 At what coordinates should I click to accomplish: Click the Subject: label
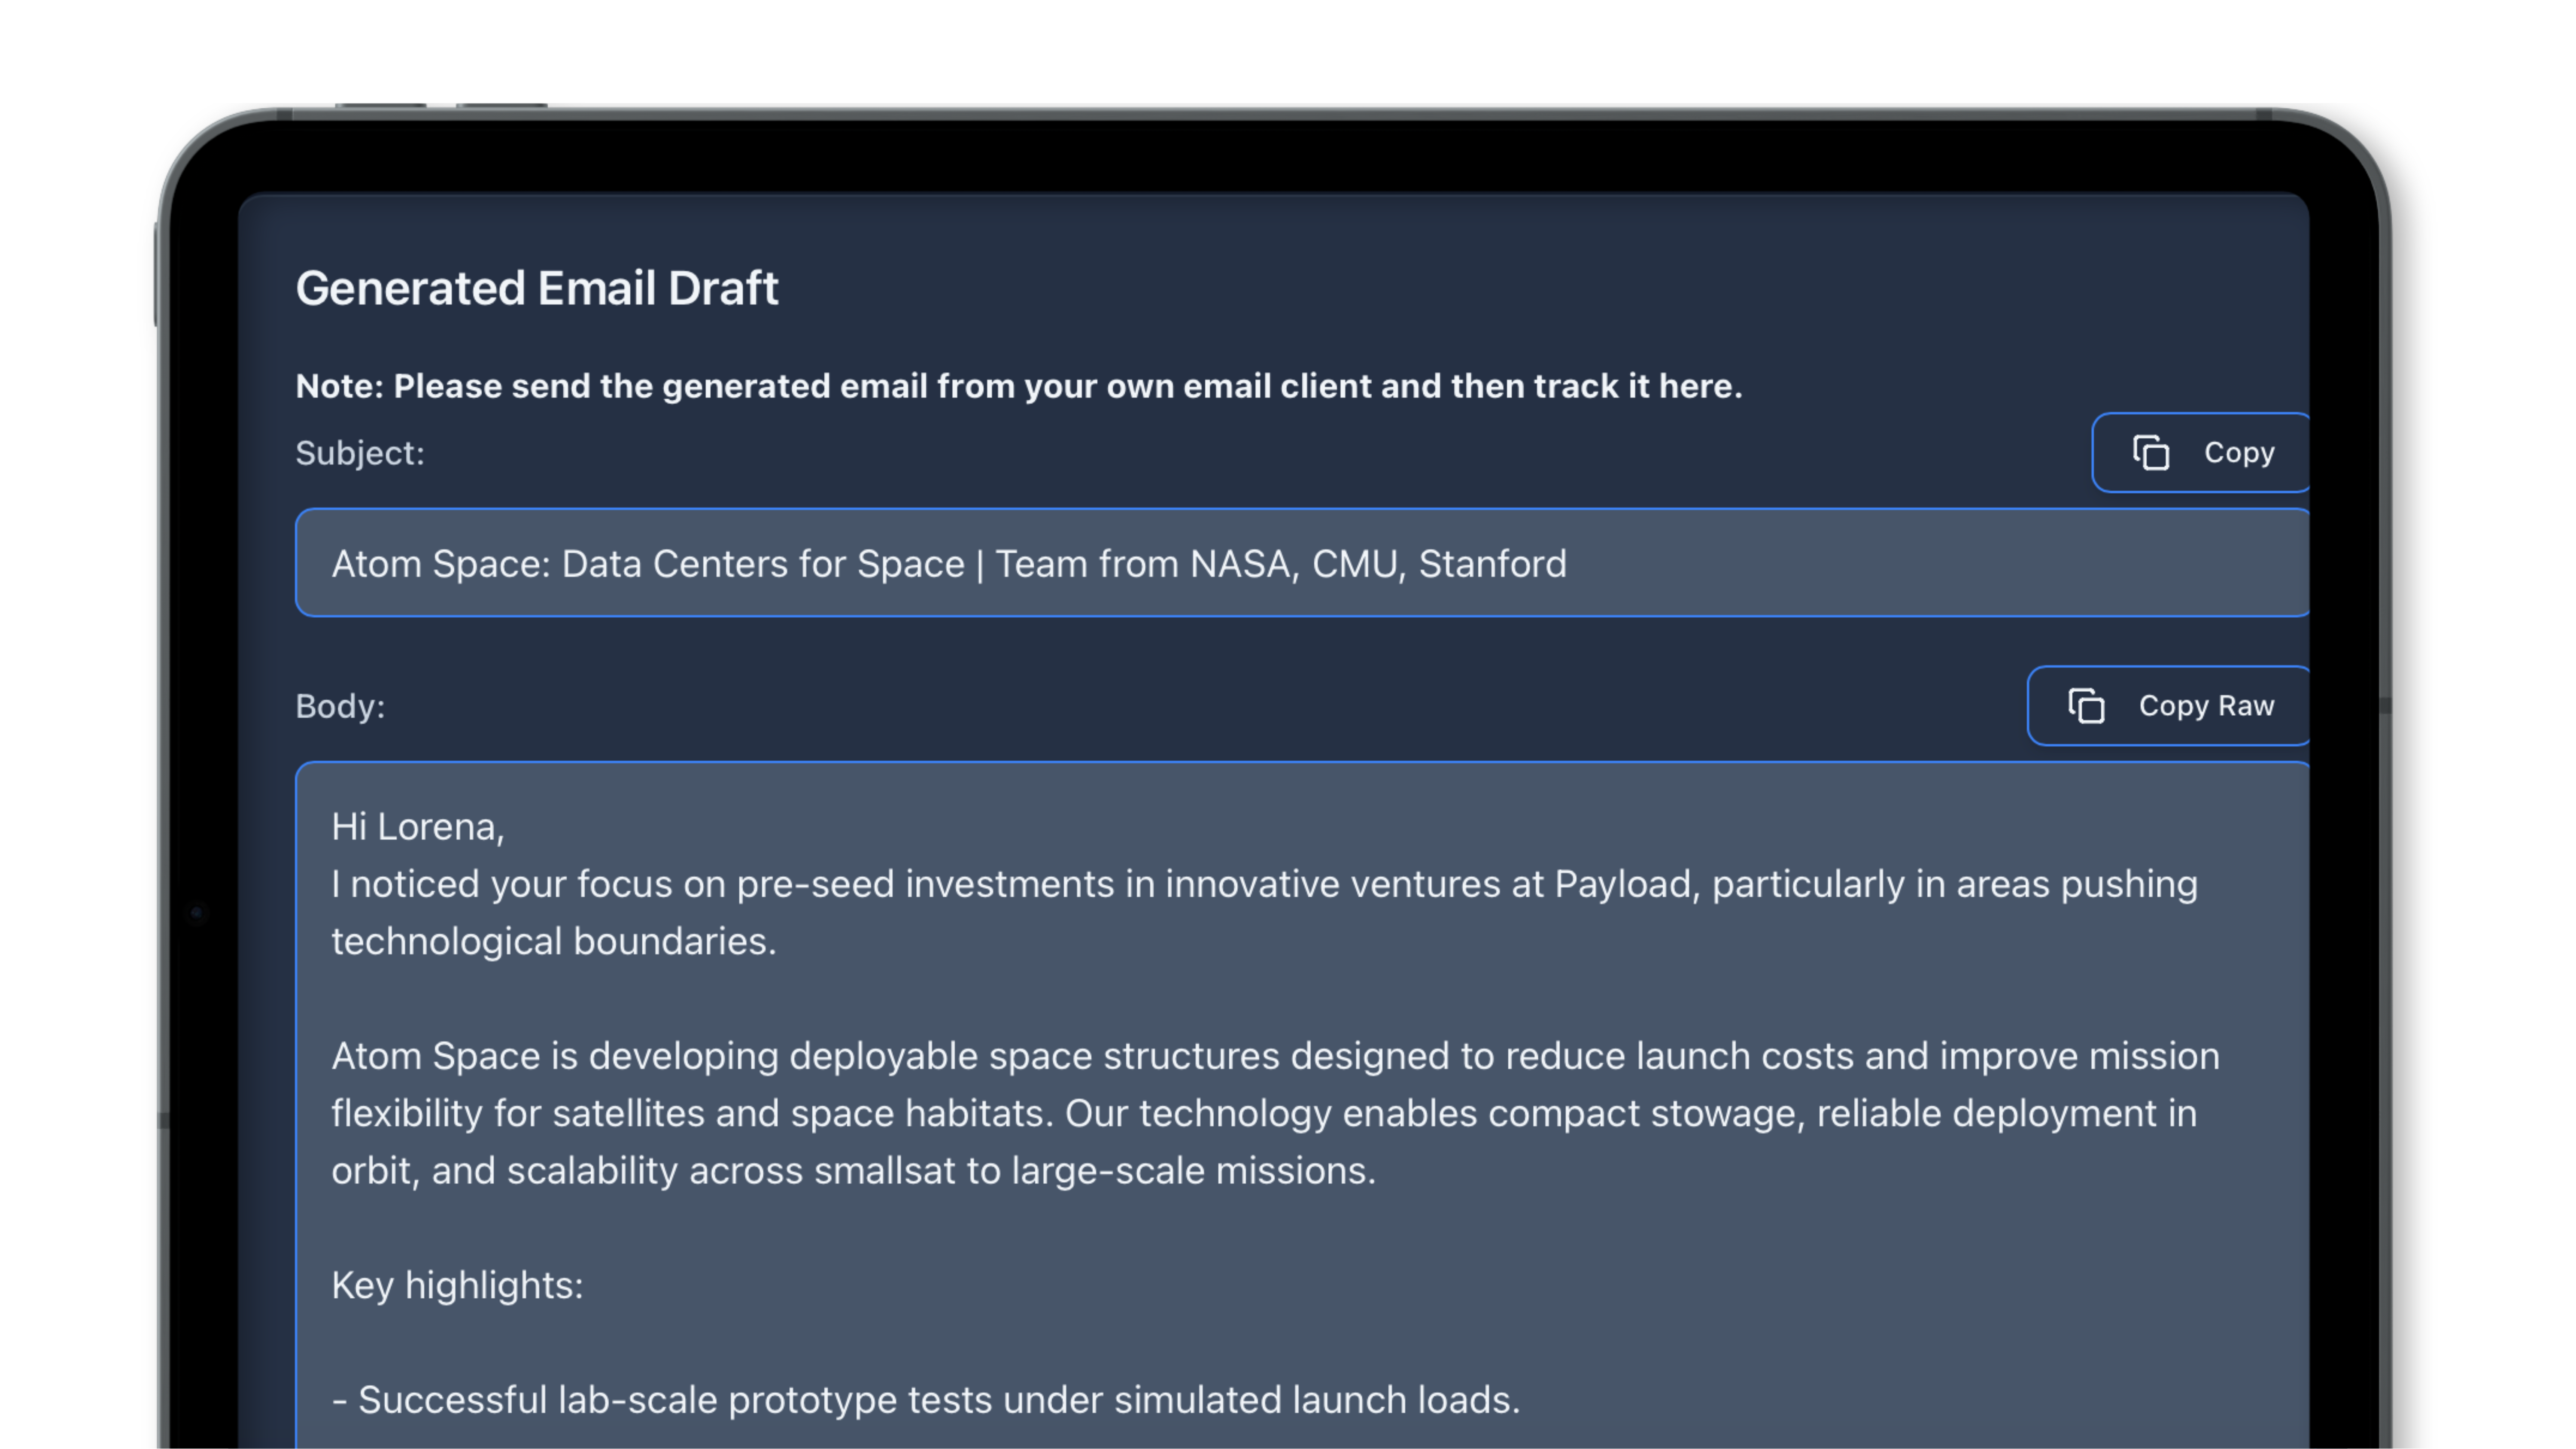[360, 452]
